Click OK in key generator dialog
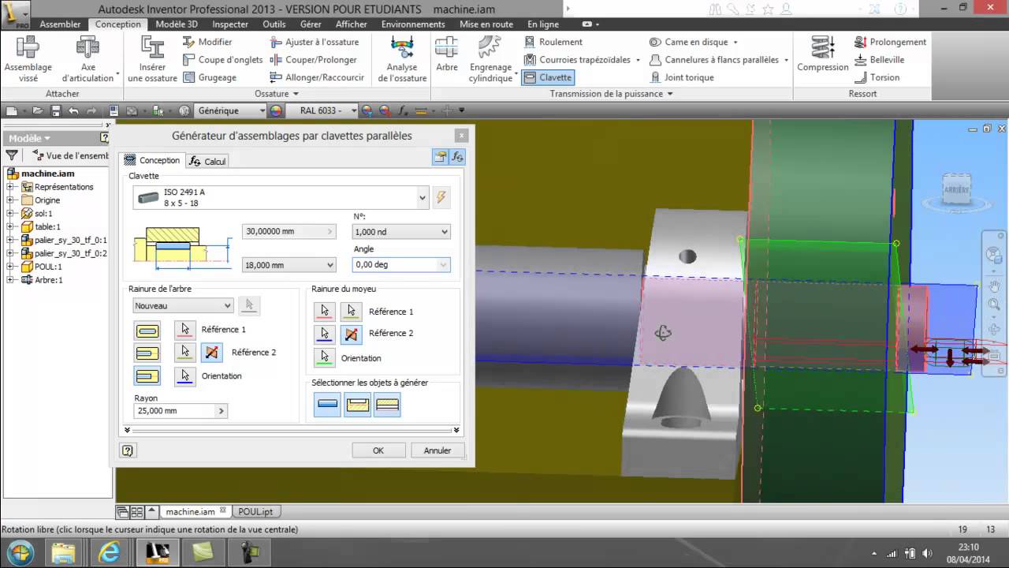The height and width of the screenshot is (568, 1009). click(x=378, y=450)
